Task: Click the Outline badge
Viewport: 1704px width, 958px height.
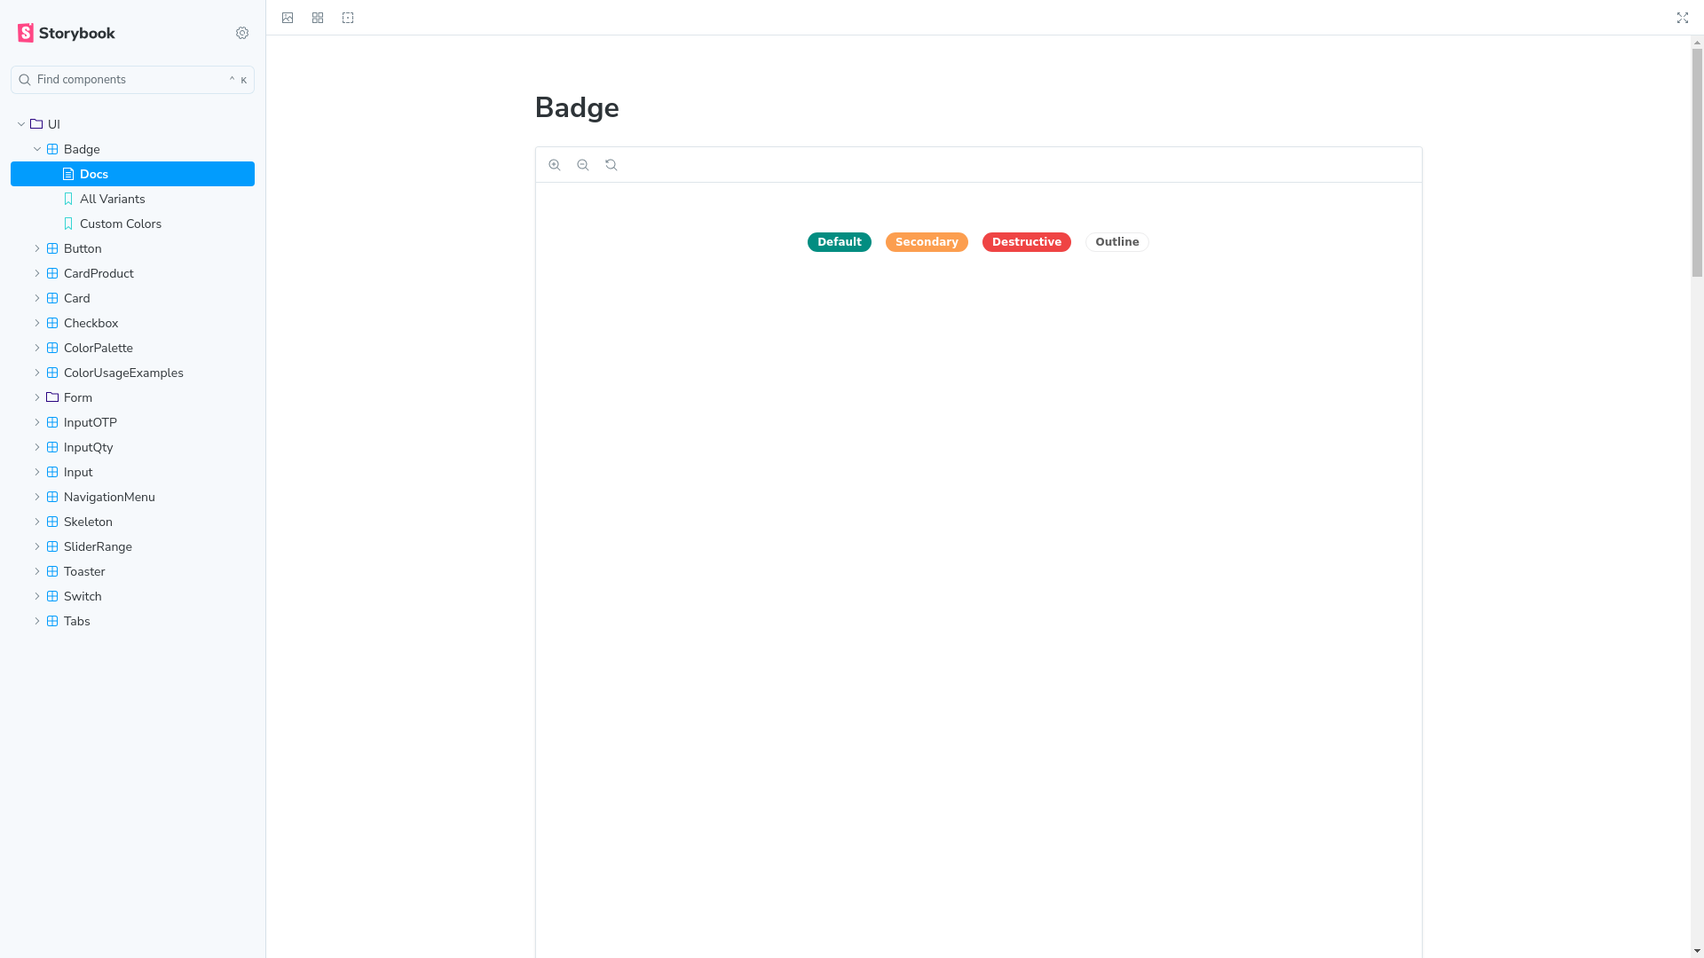Action: 1117,242
